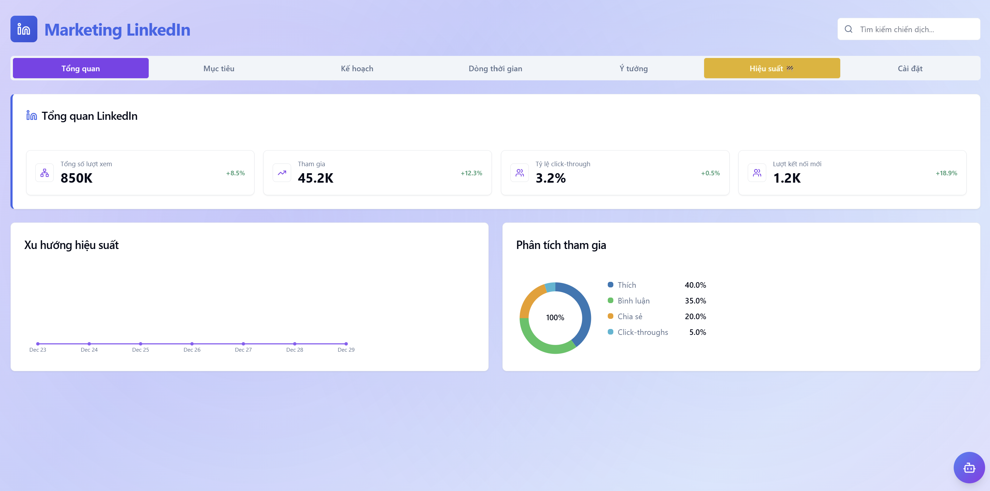
Task: Click the Xu hướng hiệu suất heading
Action: tap(72, 245)
